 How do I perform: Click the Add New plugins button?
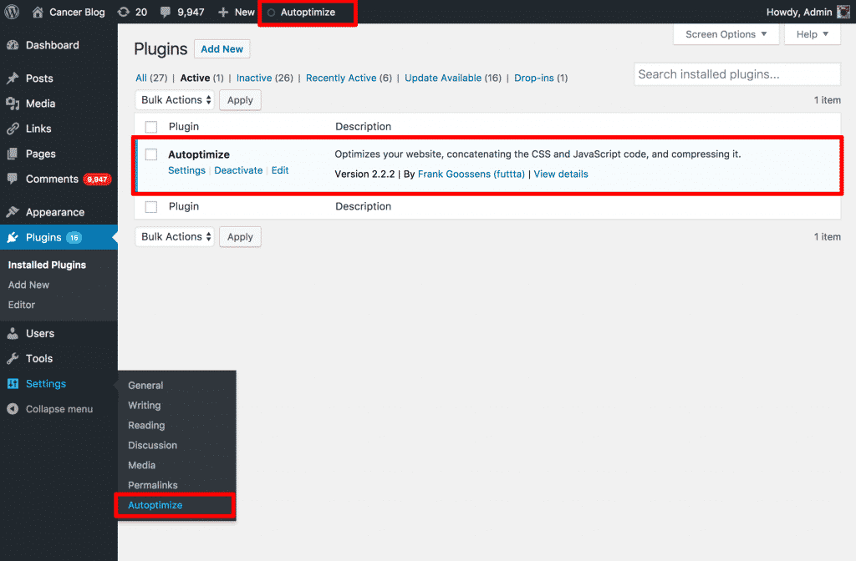pyautogui.click(x=222, y=48)
